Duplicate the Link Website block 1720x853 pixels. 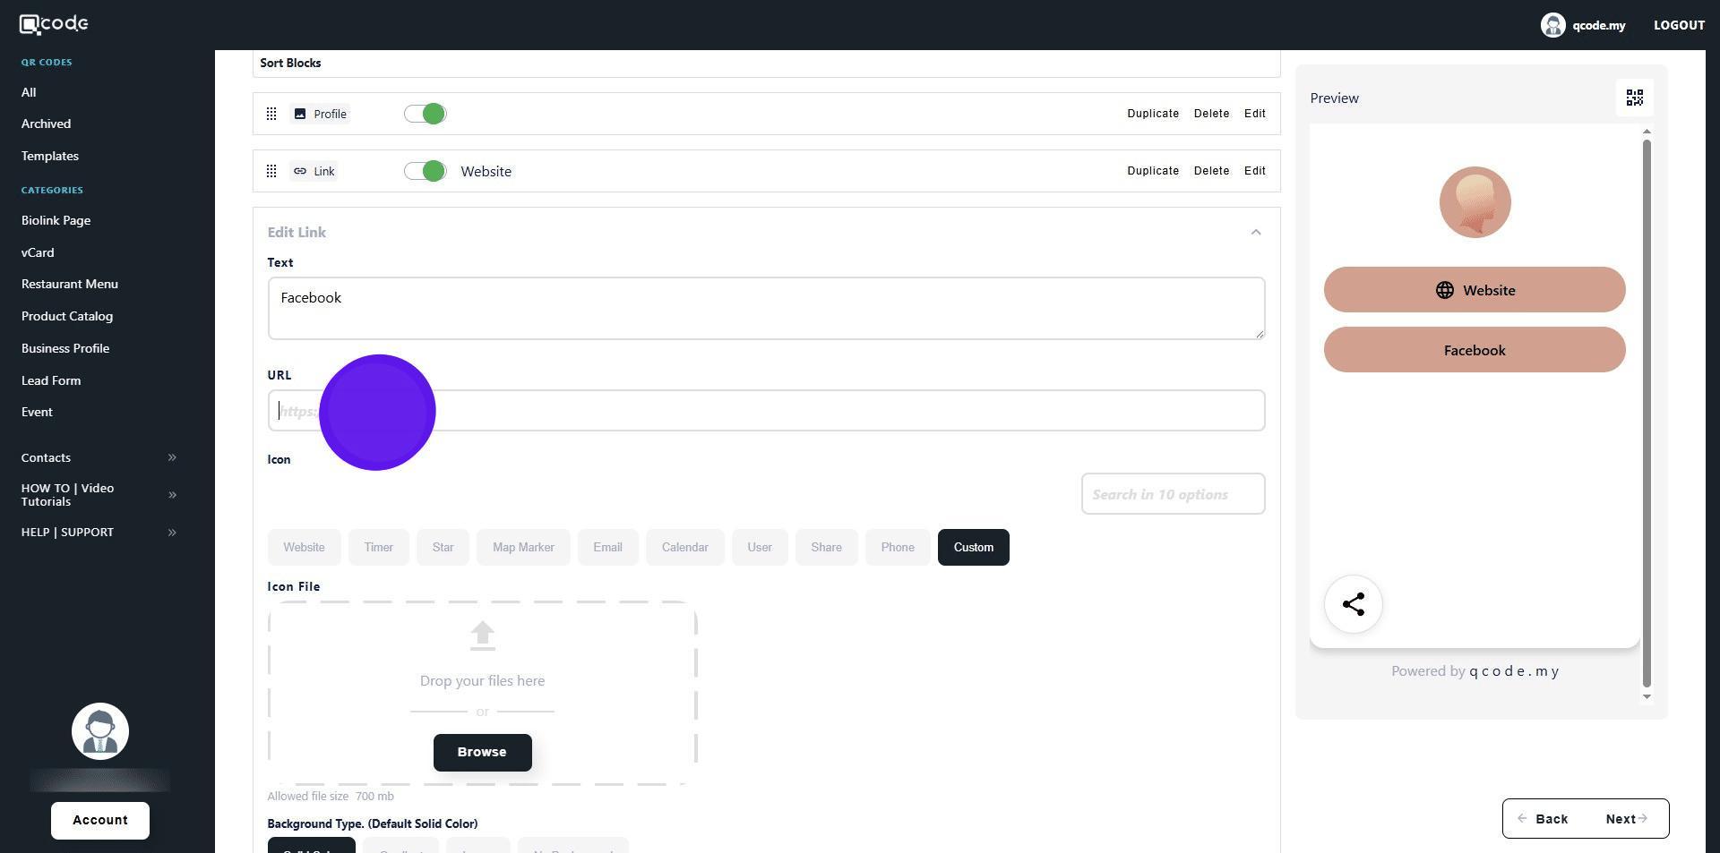(x=1153, y=171)
